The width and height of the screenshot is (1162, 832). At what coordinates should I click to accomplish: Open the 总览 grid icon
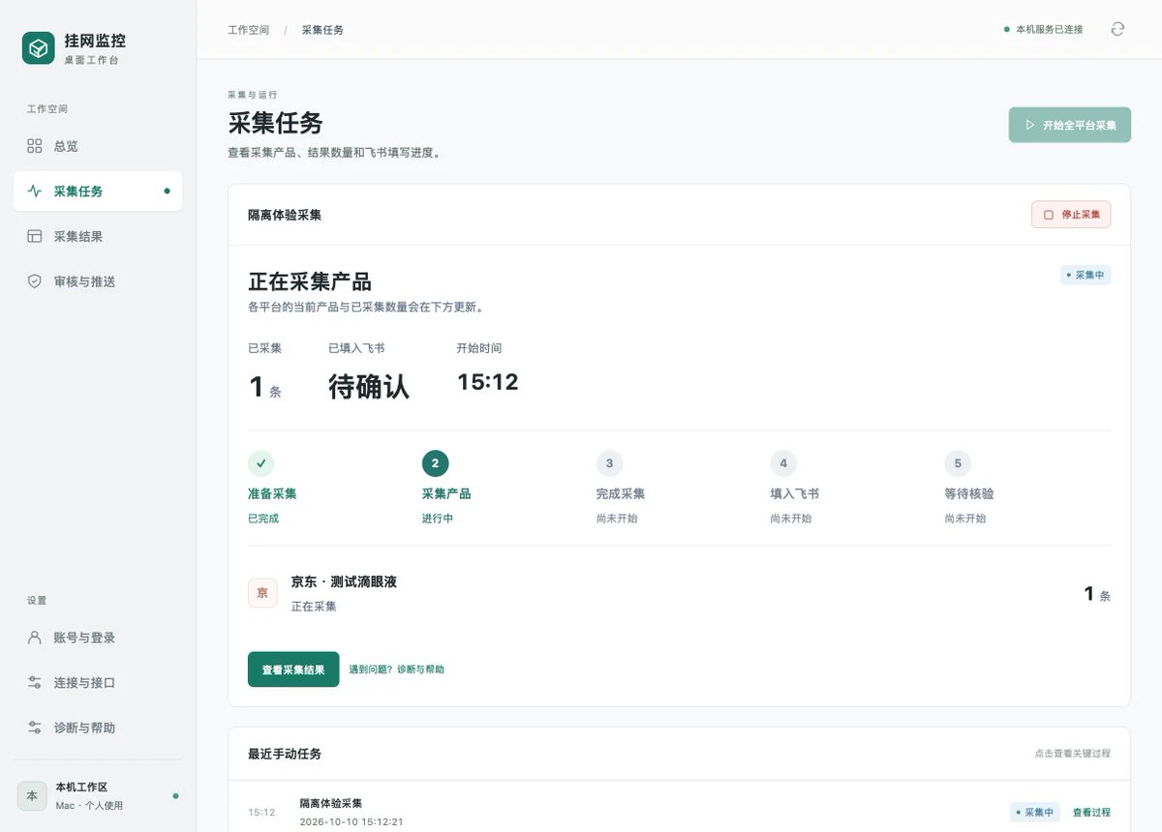(35, 146)
